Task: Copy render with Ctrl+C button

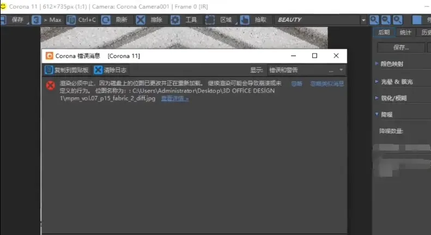Action: (82, 20)
